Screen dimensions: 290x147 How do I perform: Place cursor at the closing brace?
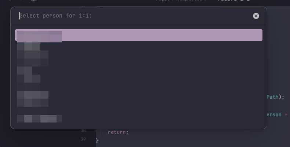pos(97,140)
